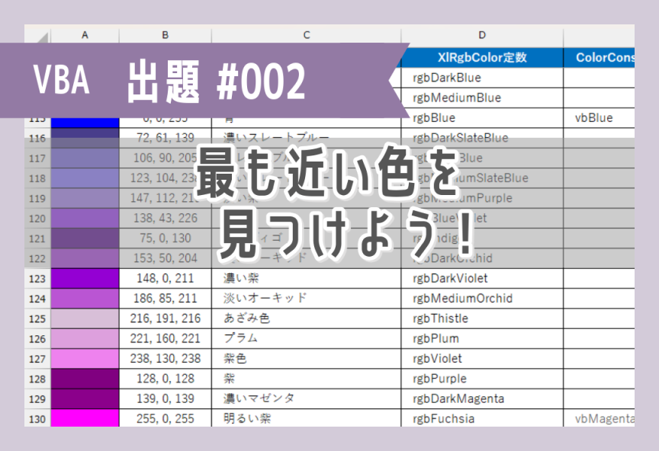Screen dimensions: 659x451
Task: Click the rgbPurple cell
Action: [482, 379]
